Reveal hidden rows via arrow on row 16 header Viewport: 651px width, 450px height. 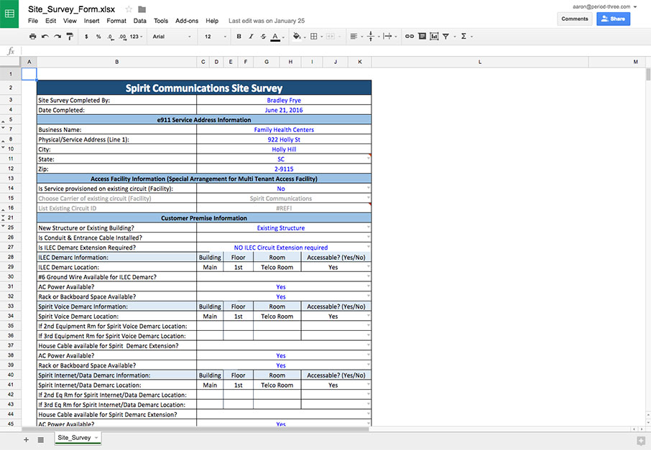(4, 210)
